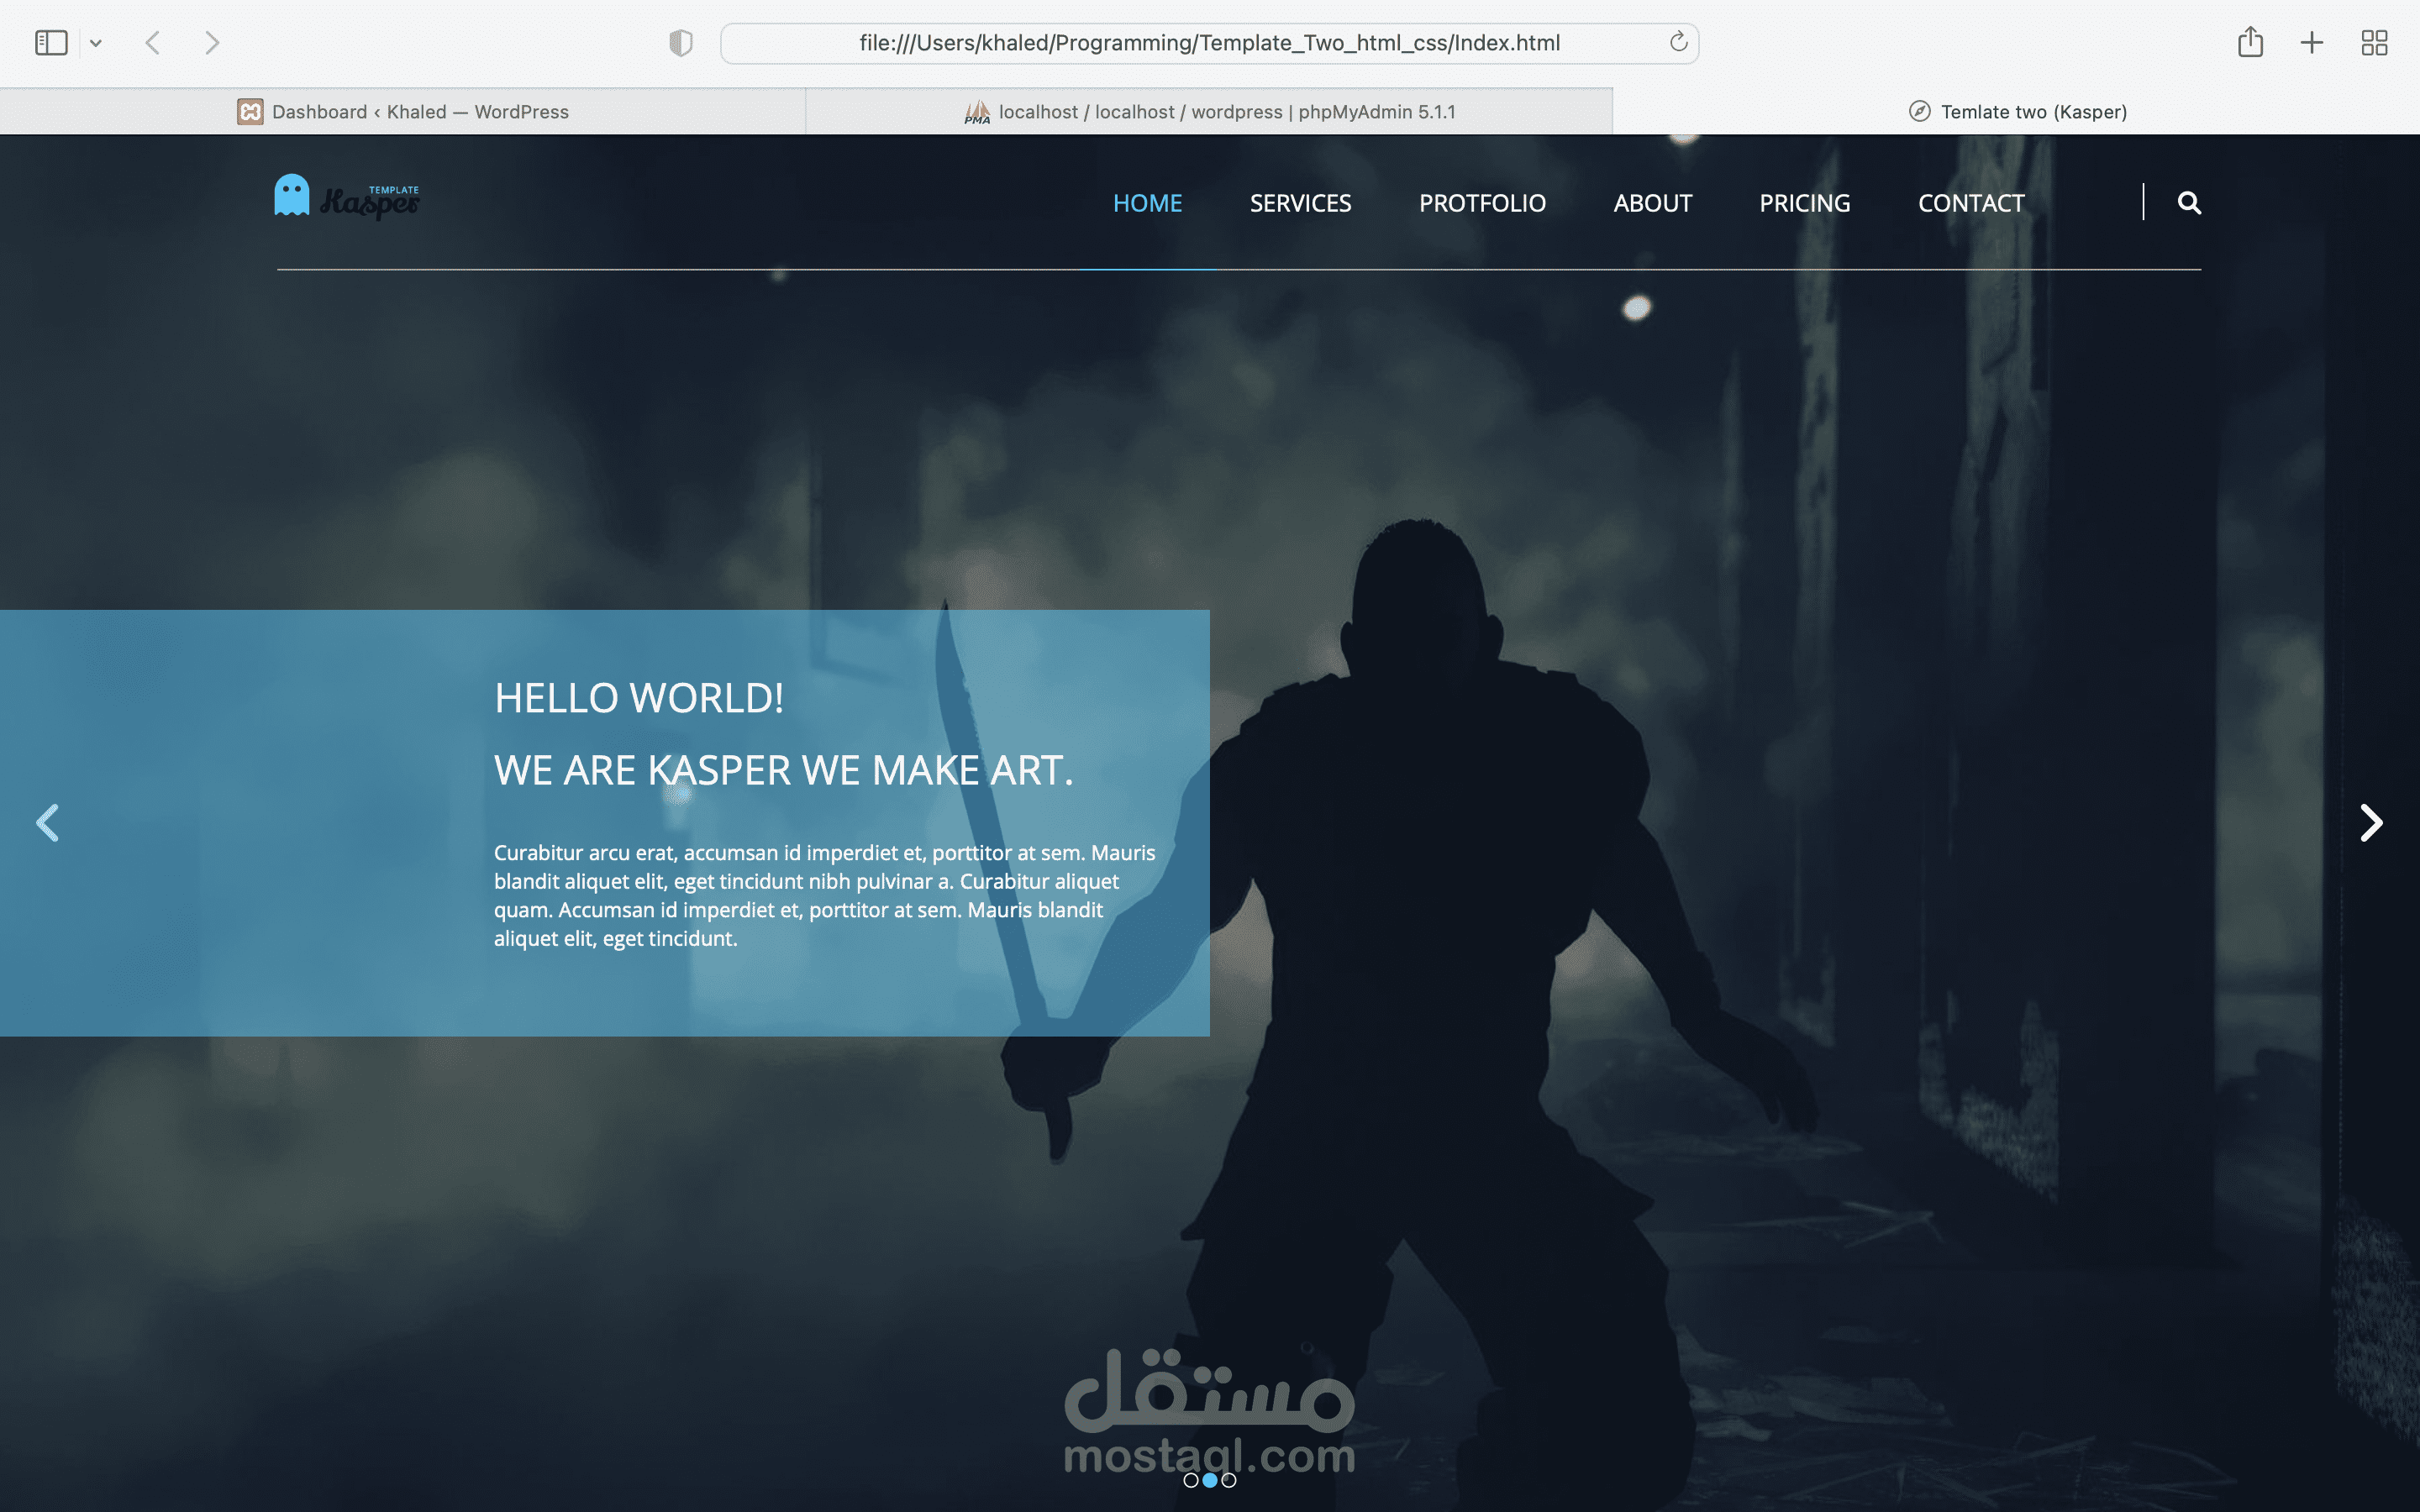2420x1512 pixels.
Task: Select the first slider bullet
Action: [x=1190, y=1480]
